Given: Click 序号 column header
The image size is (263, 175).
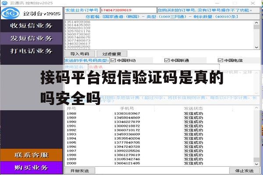Looking at the screenshot, I should click(71, 108).
